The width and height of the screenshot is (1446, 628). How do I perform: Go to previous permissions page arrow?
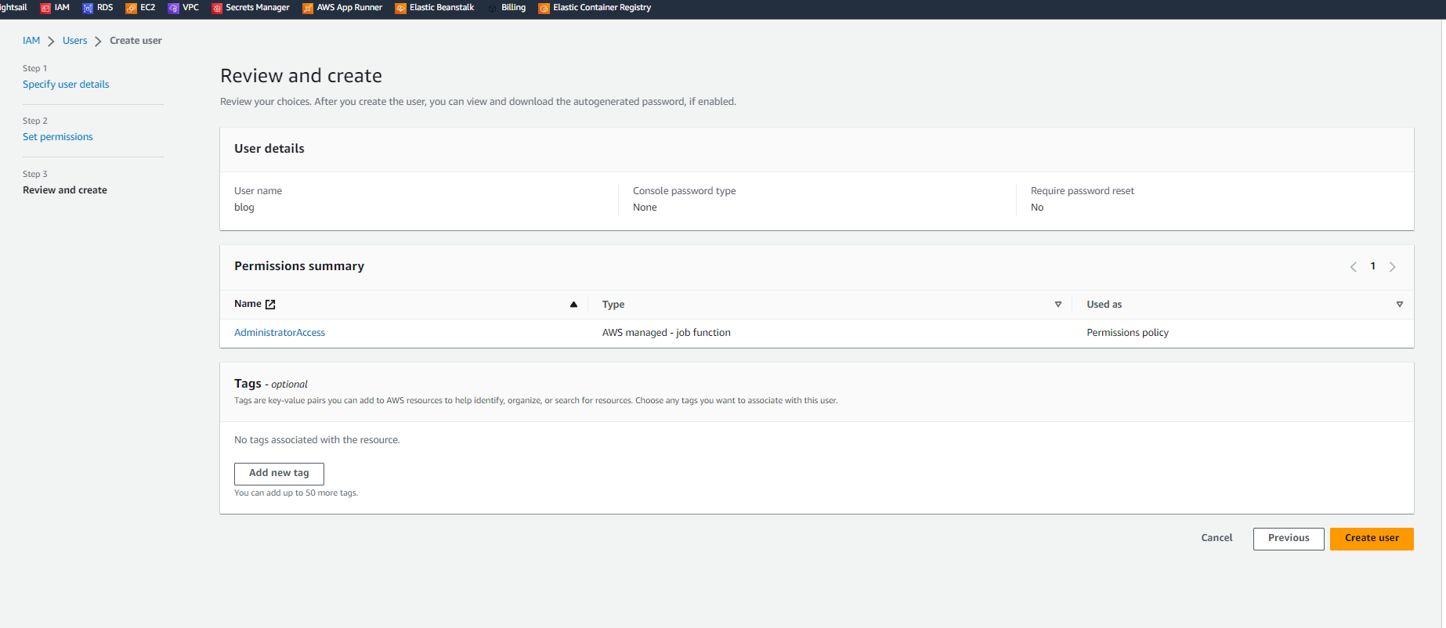[x=1353, y=267]
